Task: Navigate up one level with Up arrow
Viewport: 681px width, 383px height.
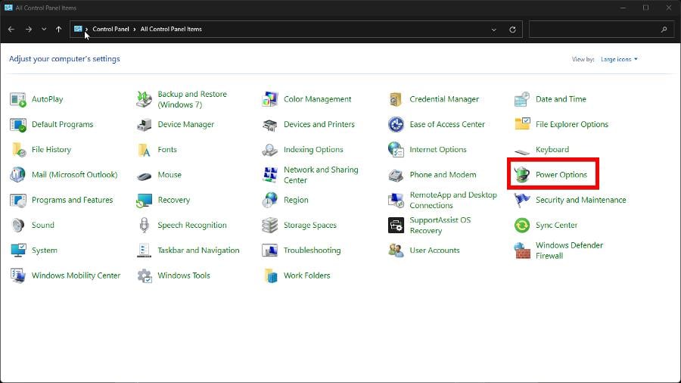Action: pyautogui.click(x=58, y=29)
